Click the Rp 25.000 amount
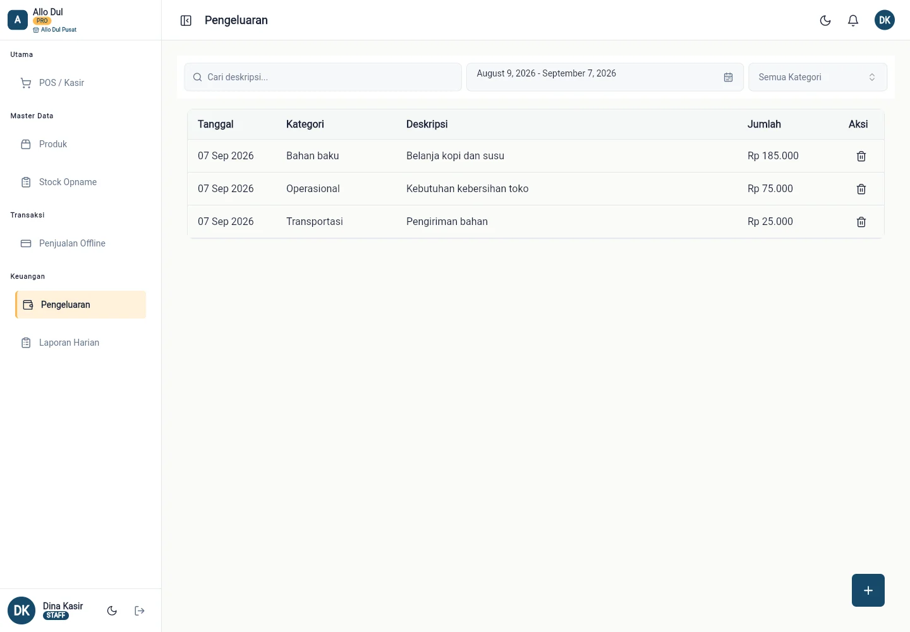 point(770,222)
